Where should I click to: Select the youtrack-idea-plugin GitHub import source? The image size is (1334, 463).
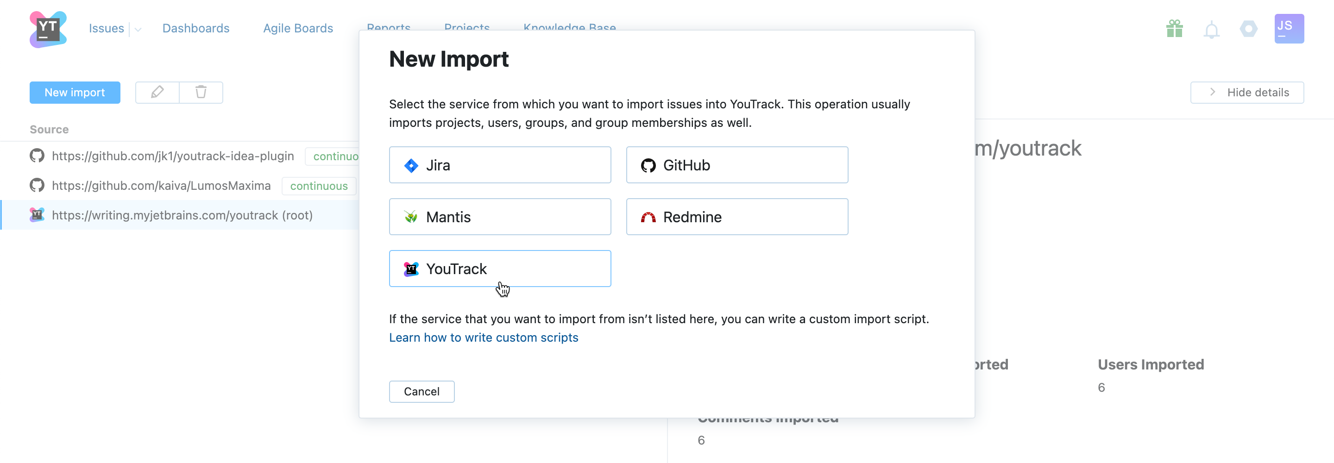172,156
